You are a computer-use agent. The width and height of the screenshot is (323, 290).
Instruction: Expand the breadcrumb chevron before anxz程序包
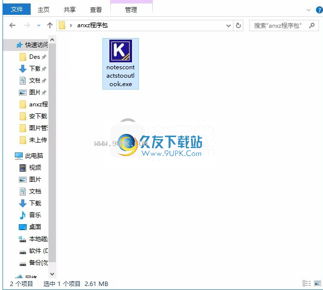[x=71, y=26]
